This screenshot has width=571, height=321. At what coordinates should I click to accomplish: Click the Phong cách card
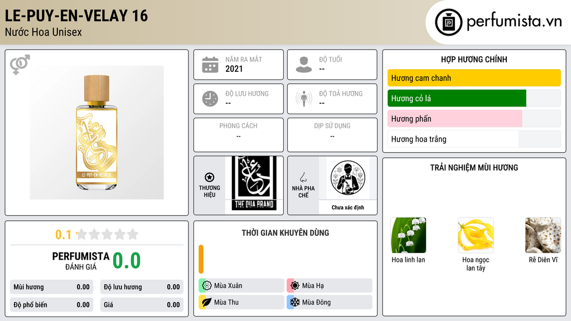239,135
